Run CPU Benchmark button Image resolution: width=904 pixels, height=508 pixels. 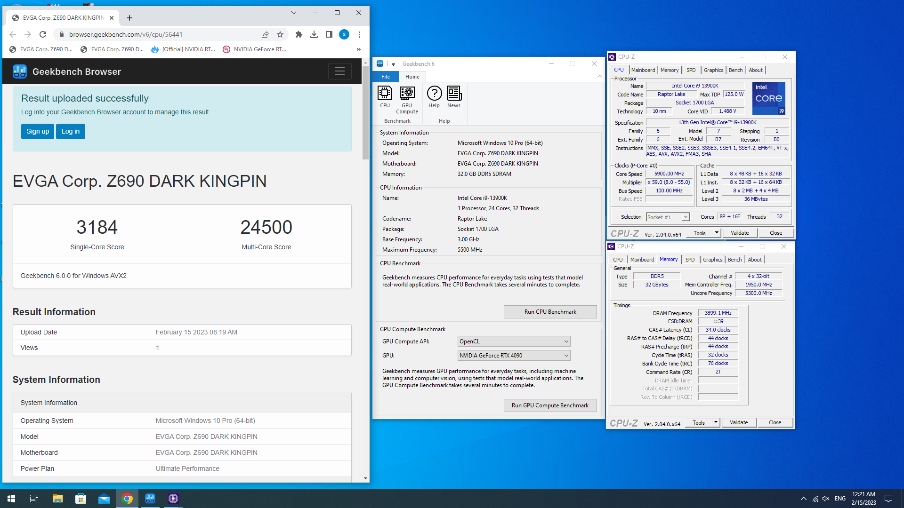coord(550,312)
